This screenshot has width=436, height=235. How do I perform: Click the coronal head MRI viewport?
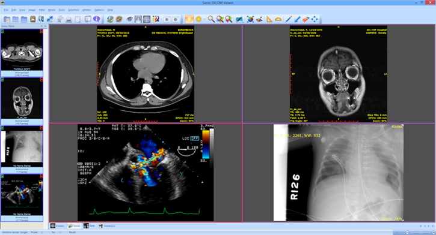[x=339, y=74]
